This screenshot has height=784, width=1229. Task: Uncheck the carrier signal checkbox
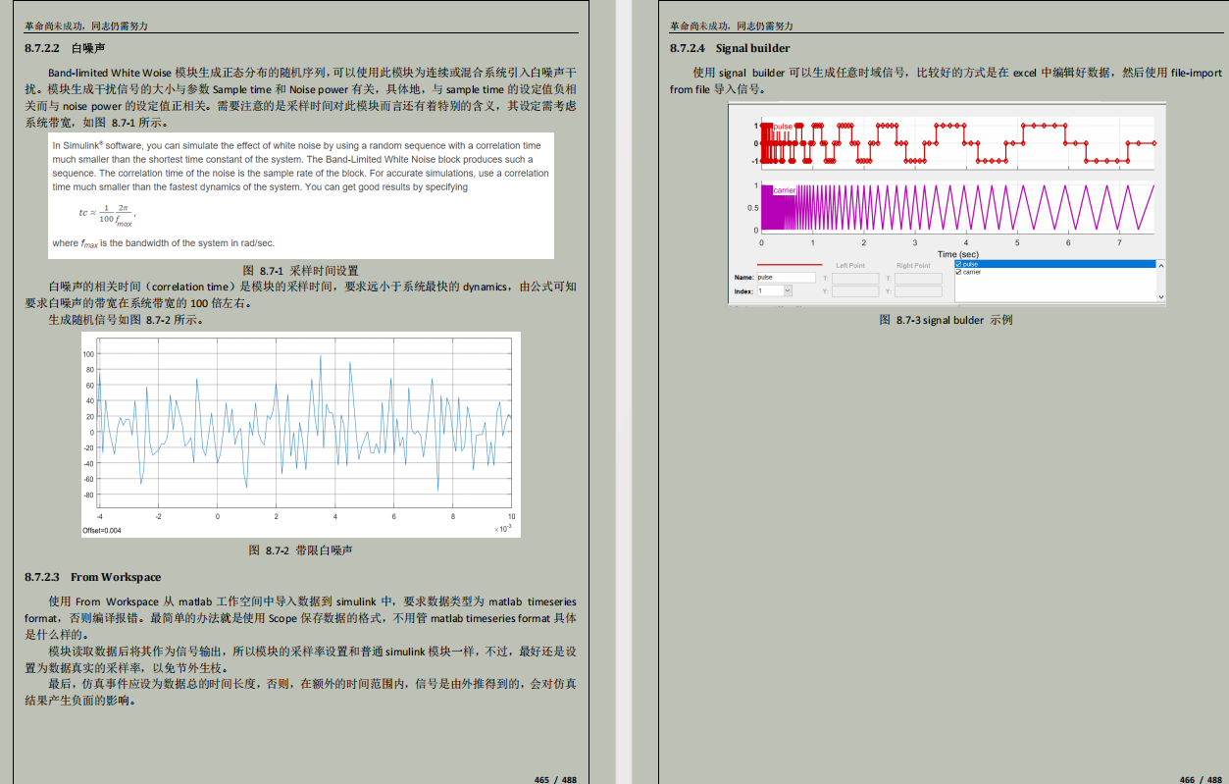pos(958,272)
